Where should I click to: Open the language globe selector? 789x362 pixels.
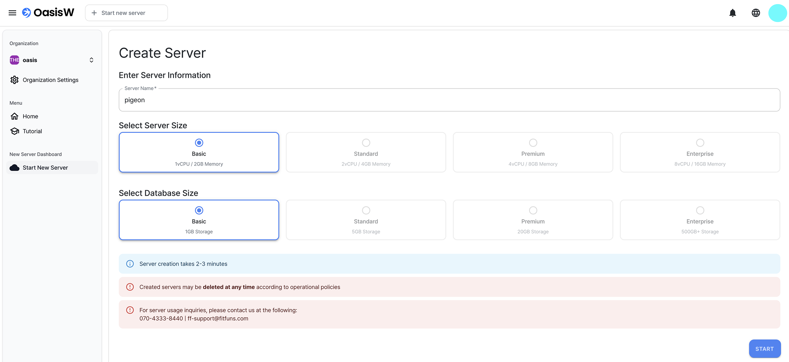[x=755, y=13]
